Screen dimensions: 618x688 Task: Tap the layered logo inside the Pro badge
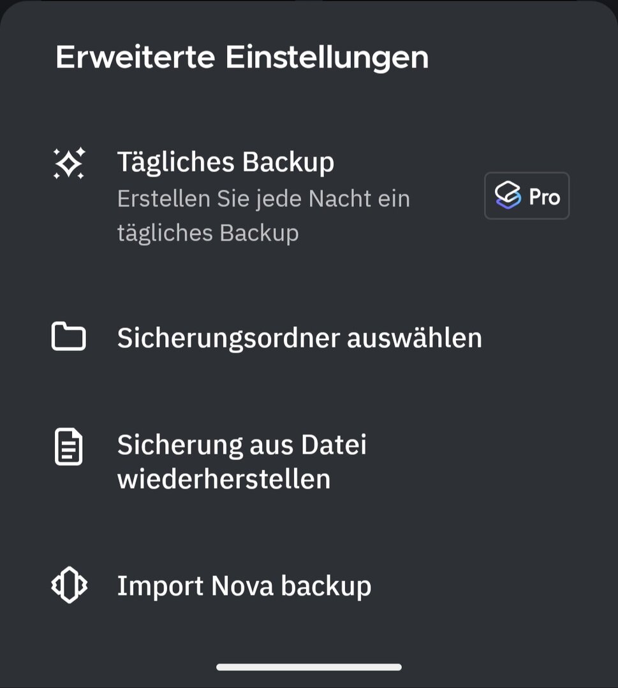click(508, 196)
